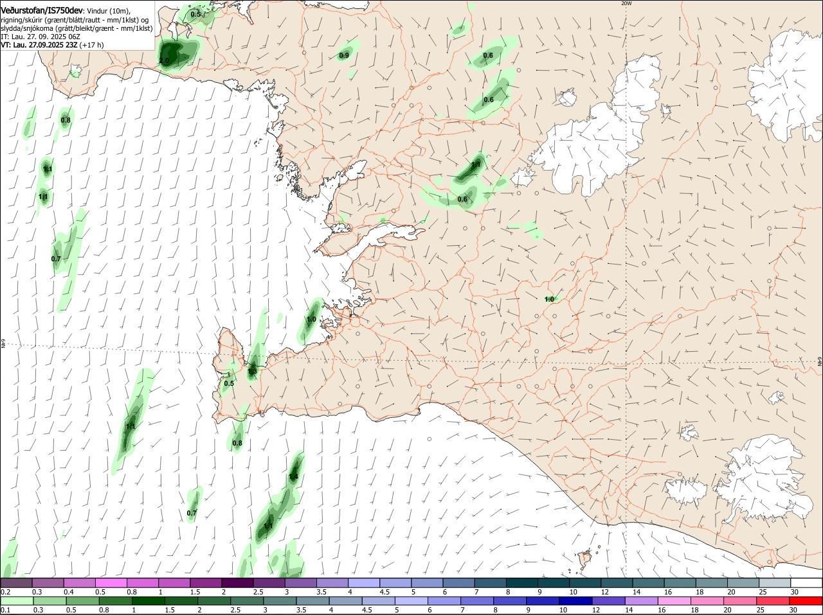
Task: Click the 1.1 label southwest of the 1.4 cell
Action: (x=268, y=526)
